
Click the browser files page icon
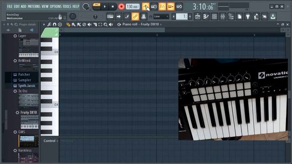20,30
